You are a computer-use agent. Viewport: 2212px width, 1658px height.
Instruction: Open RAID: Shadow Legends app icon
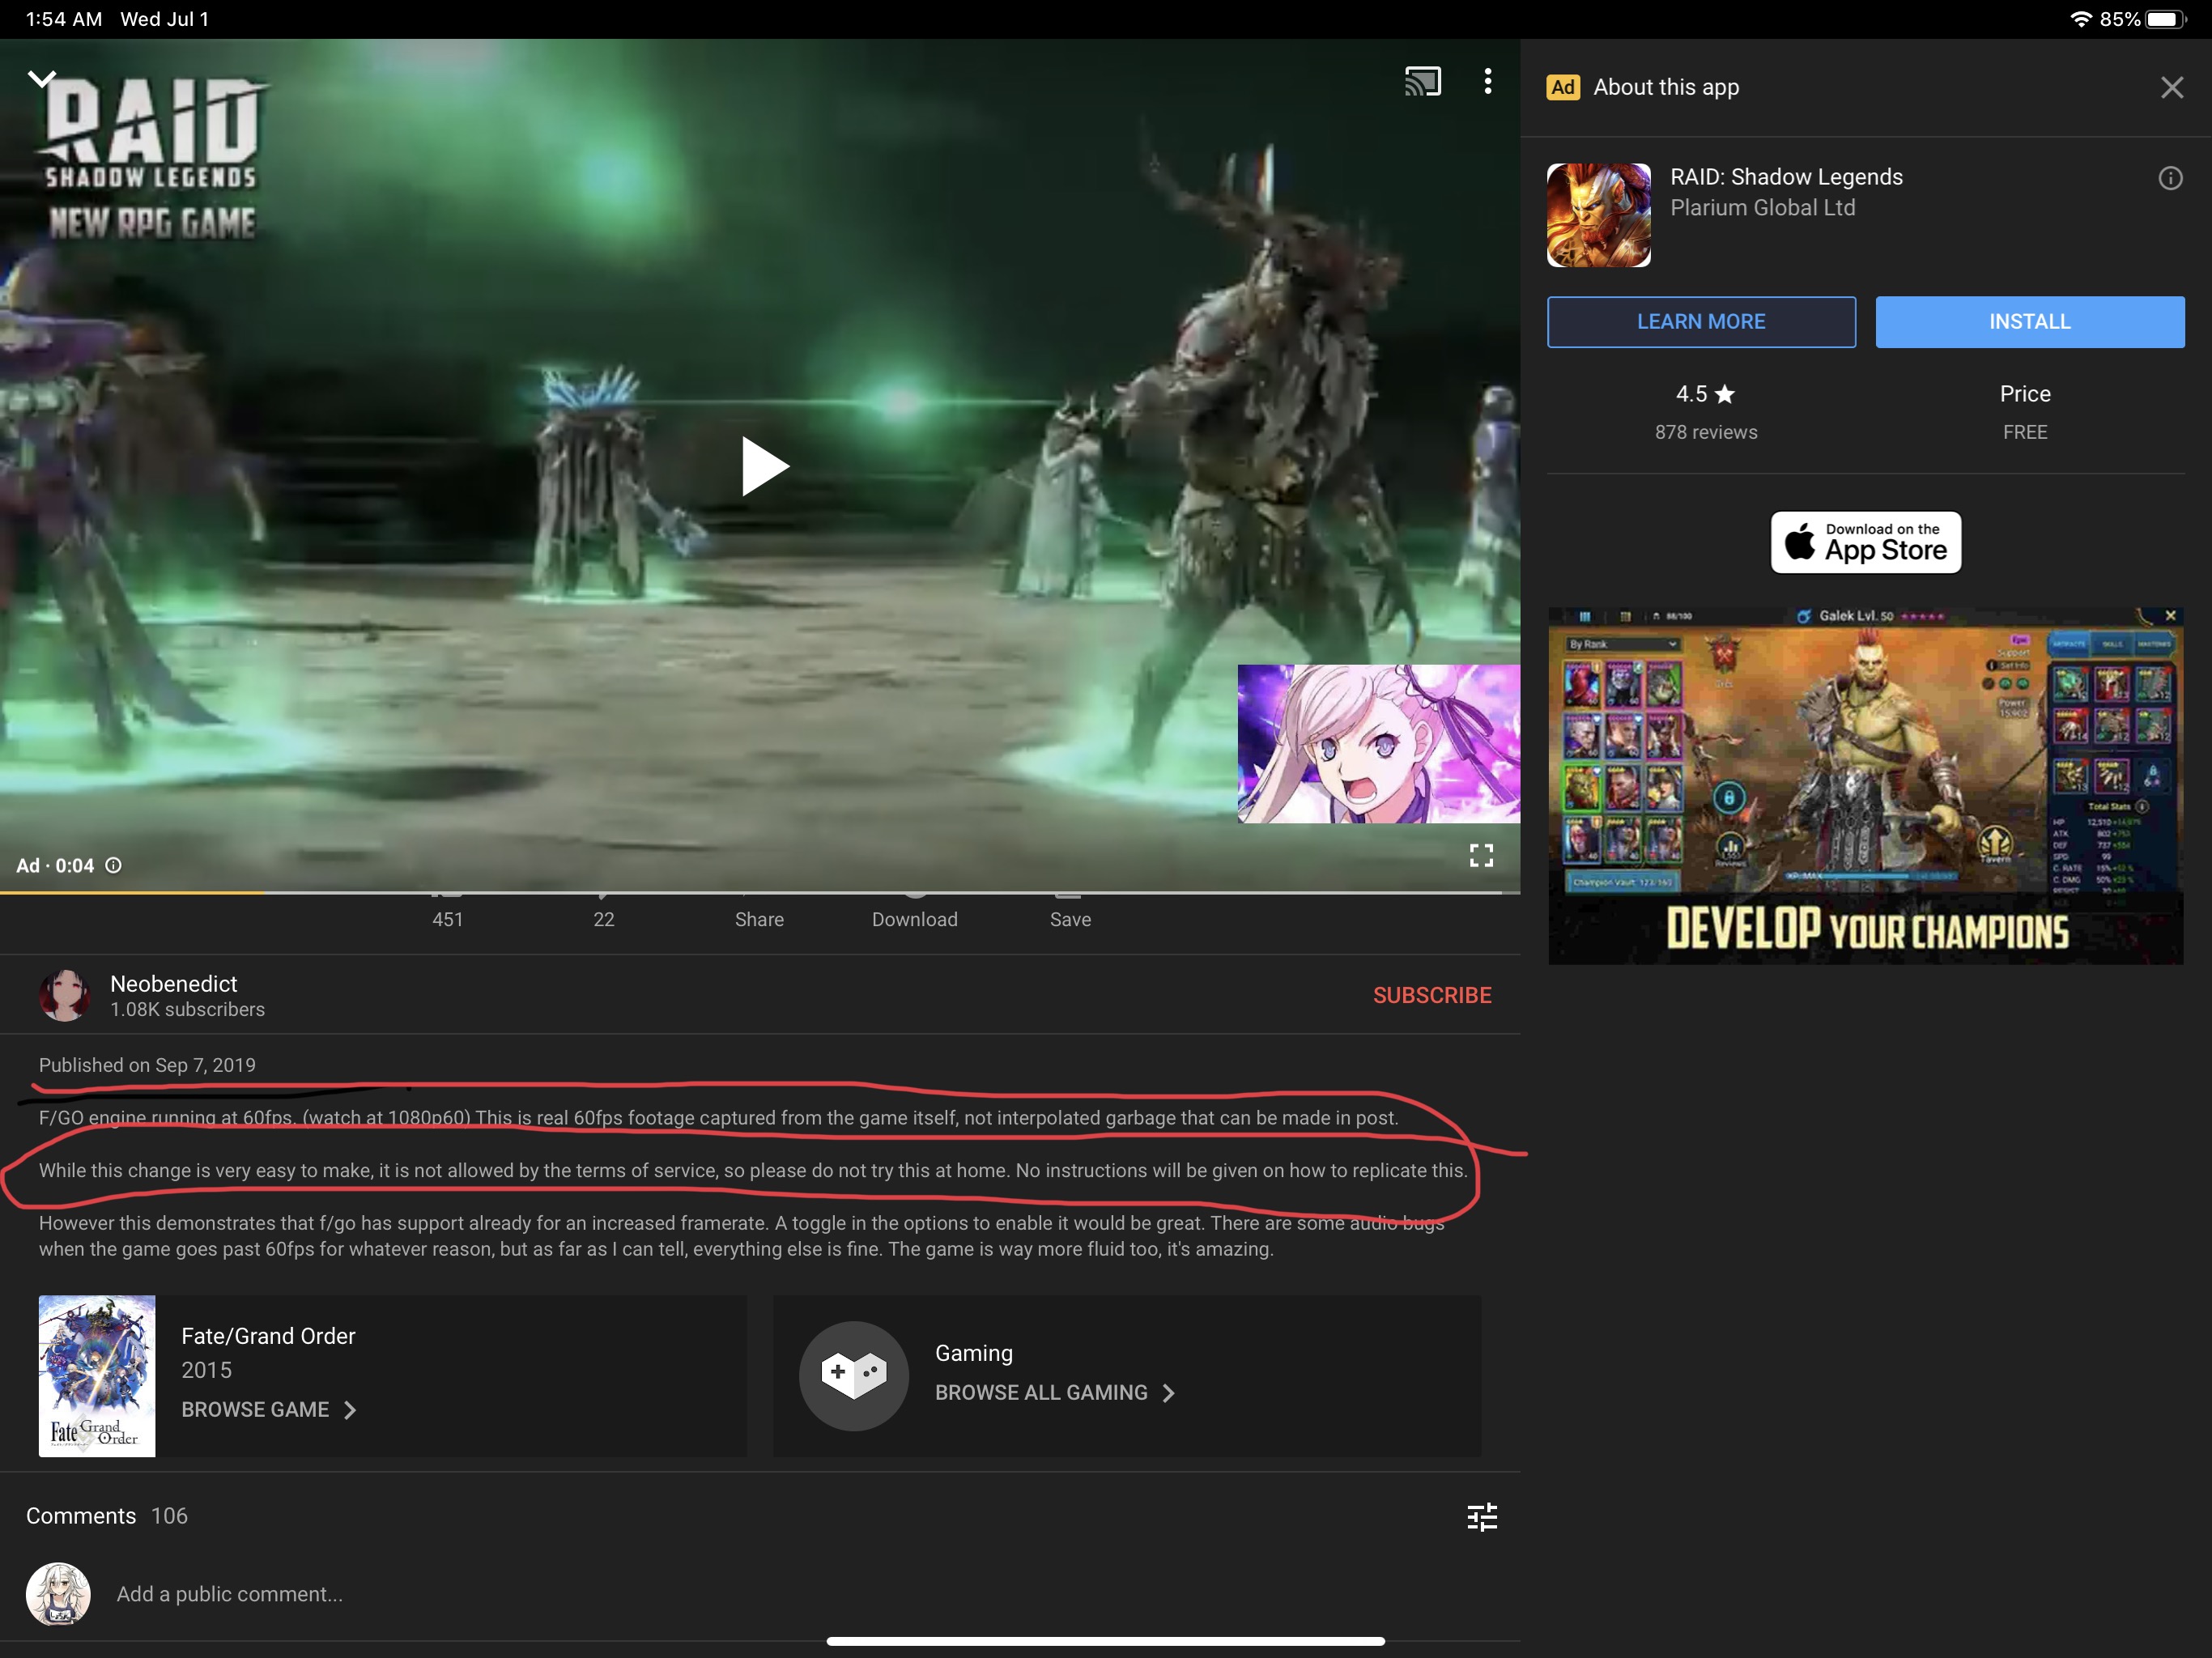tap(1598, 215)
